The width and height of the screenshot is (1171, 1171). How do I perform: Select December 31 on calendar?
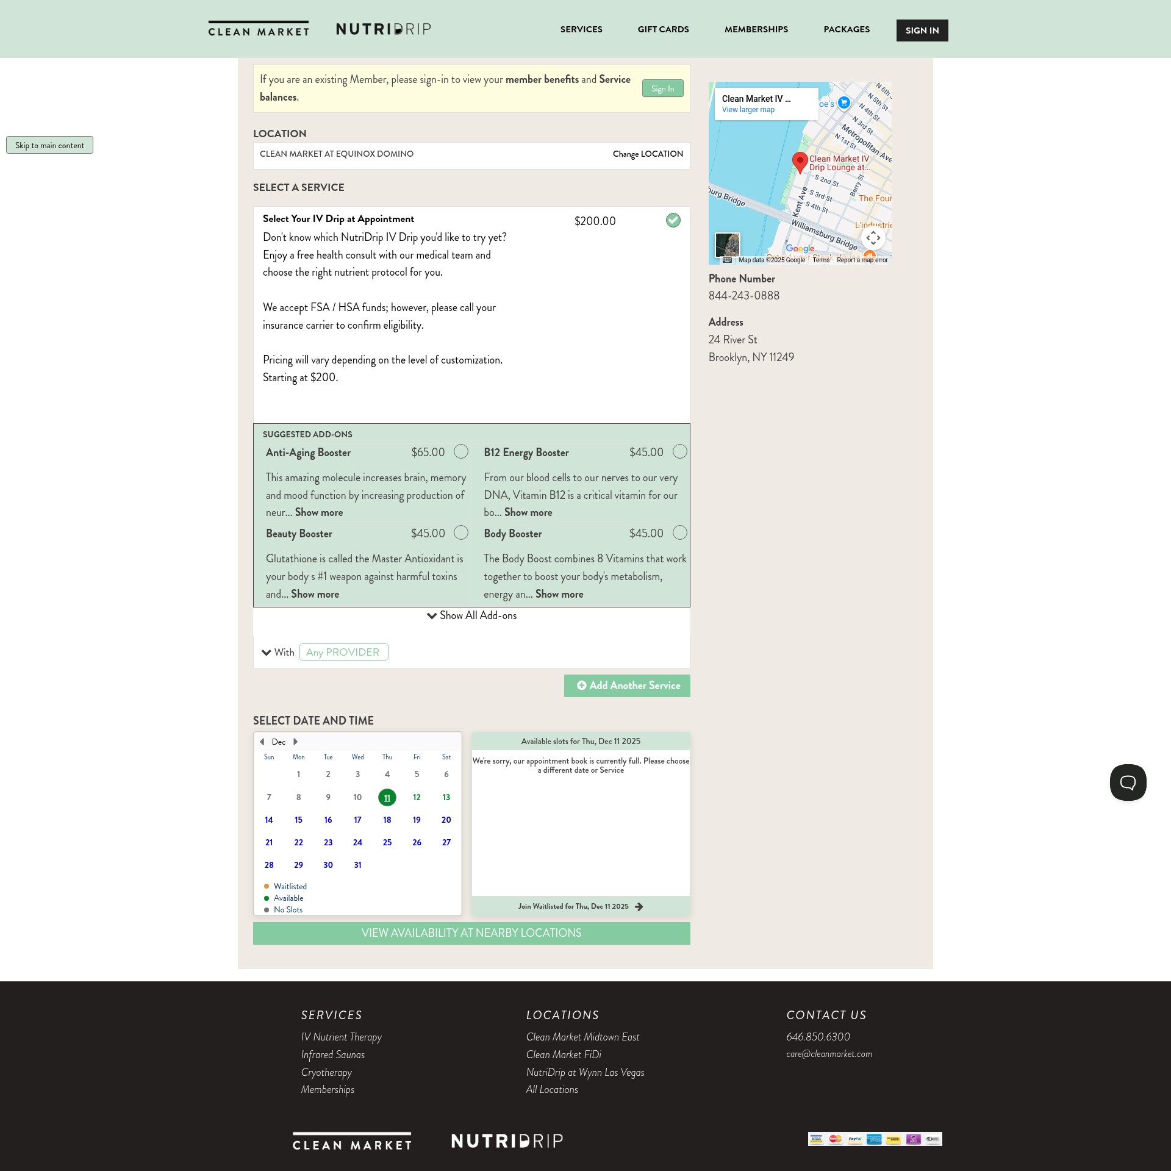point(357,865)
